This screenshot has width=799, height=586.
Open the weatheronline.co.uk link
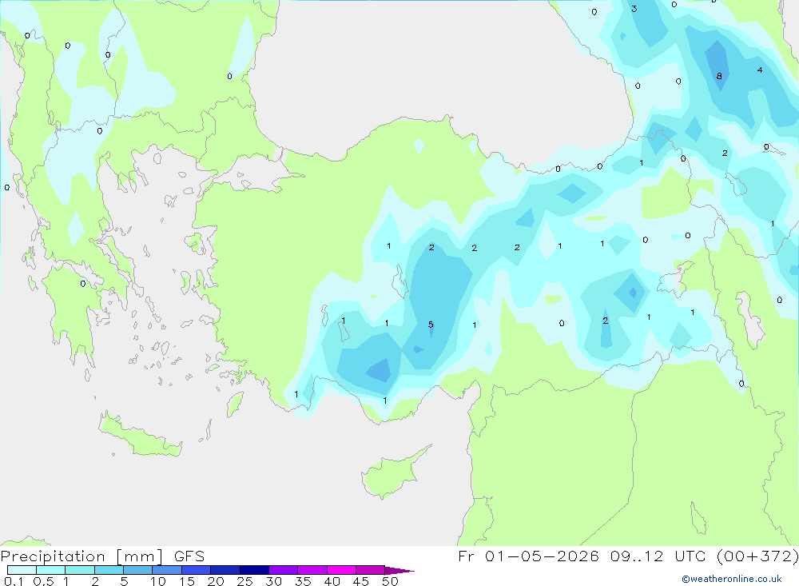[x=732, y=579]
